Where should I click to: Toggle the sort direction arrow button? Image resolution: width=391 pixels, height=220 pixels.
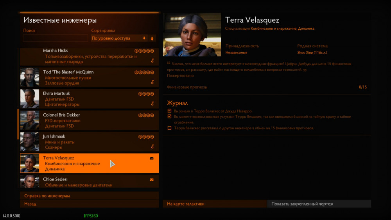click(152, 38)
